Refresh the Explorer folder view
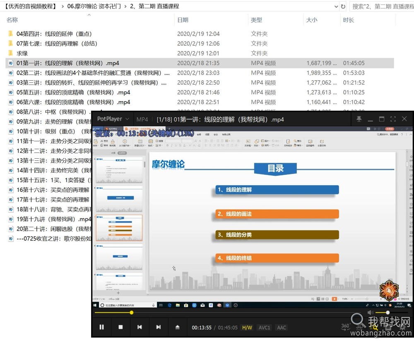This screenshot has width=414, height=341. pyautogui.click(x=344, y=6)
